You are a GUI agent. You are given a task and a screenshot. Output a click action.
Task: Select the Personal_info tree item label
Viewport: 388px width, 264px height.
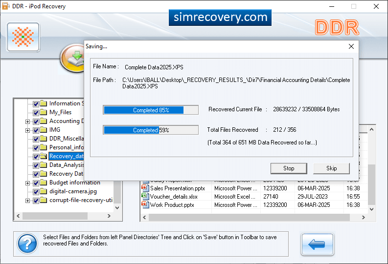67,147
